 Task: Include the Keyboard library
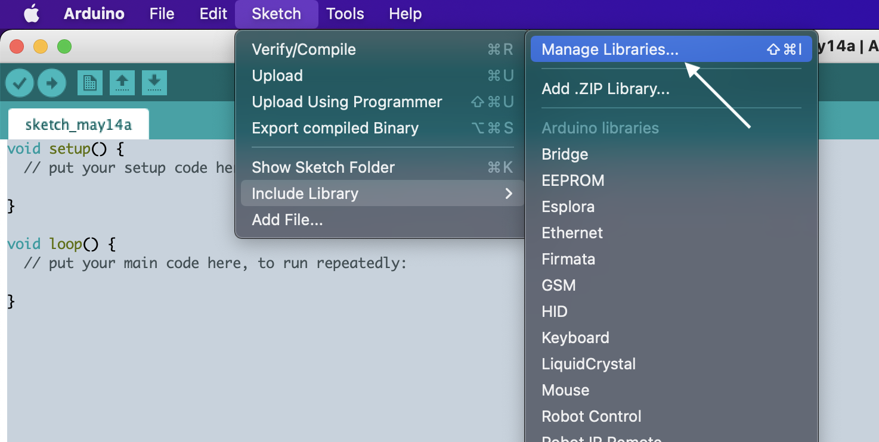coord(671,338)
